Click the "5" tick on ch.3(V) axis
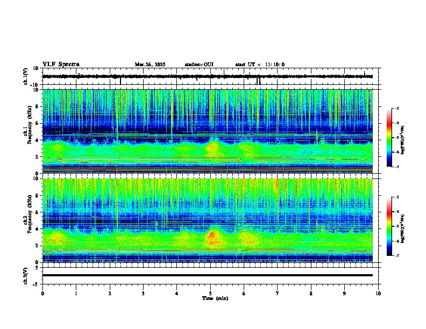 [37, 267]
